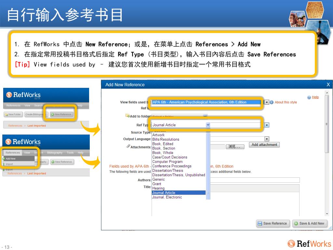Click New Reference beside Create Bibliography
Screen dimensions: 333x250
61,114
